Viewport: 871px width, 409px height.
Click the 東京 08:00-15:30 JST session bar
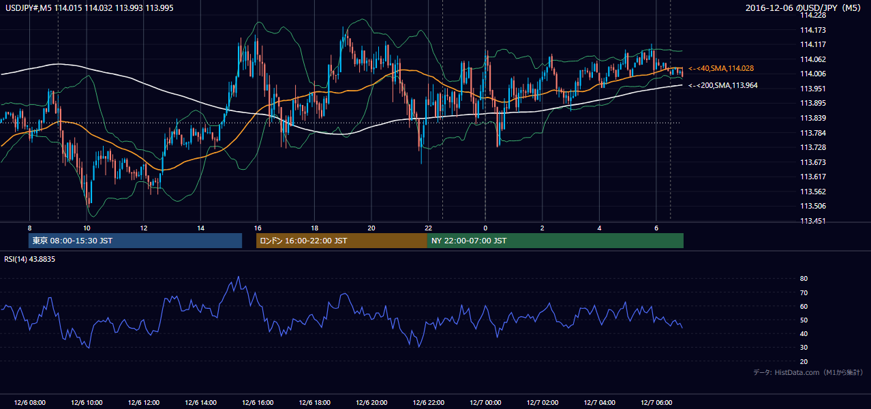136,241
